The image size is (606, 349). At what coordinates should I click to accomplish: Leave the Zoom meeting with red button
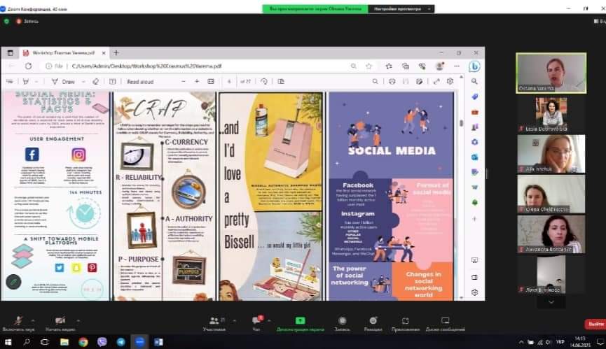click(595, 324)
